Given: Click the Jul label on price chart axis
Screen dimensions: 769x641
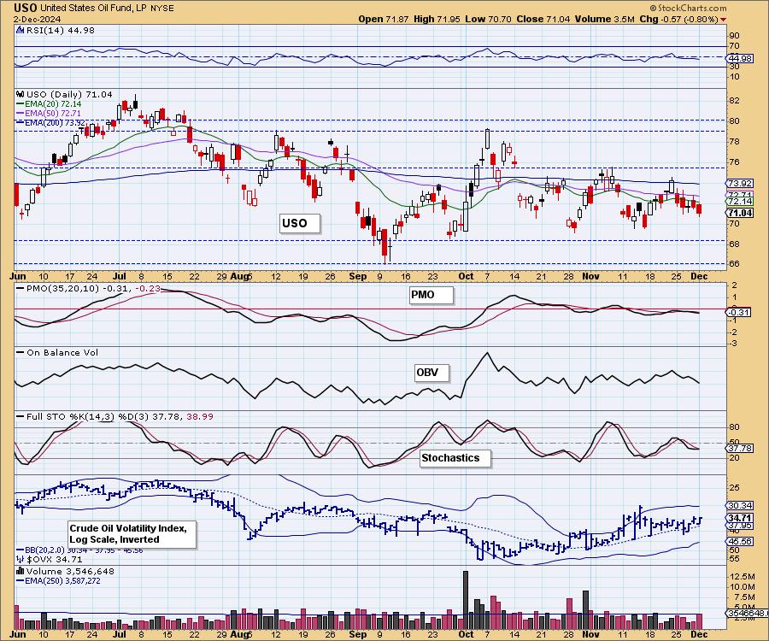Looking at the screenshot, I should (120, 276).
